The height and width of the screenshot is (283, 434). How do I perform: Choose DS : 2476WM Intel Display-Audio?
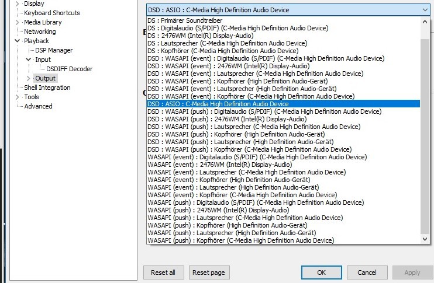click(x=283, y=36)
